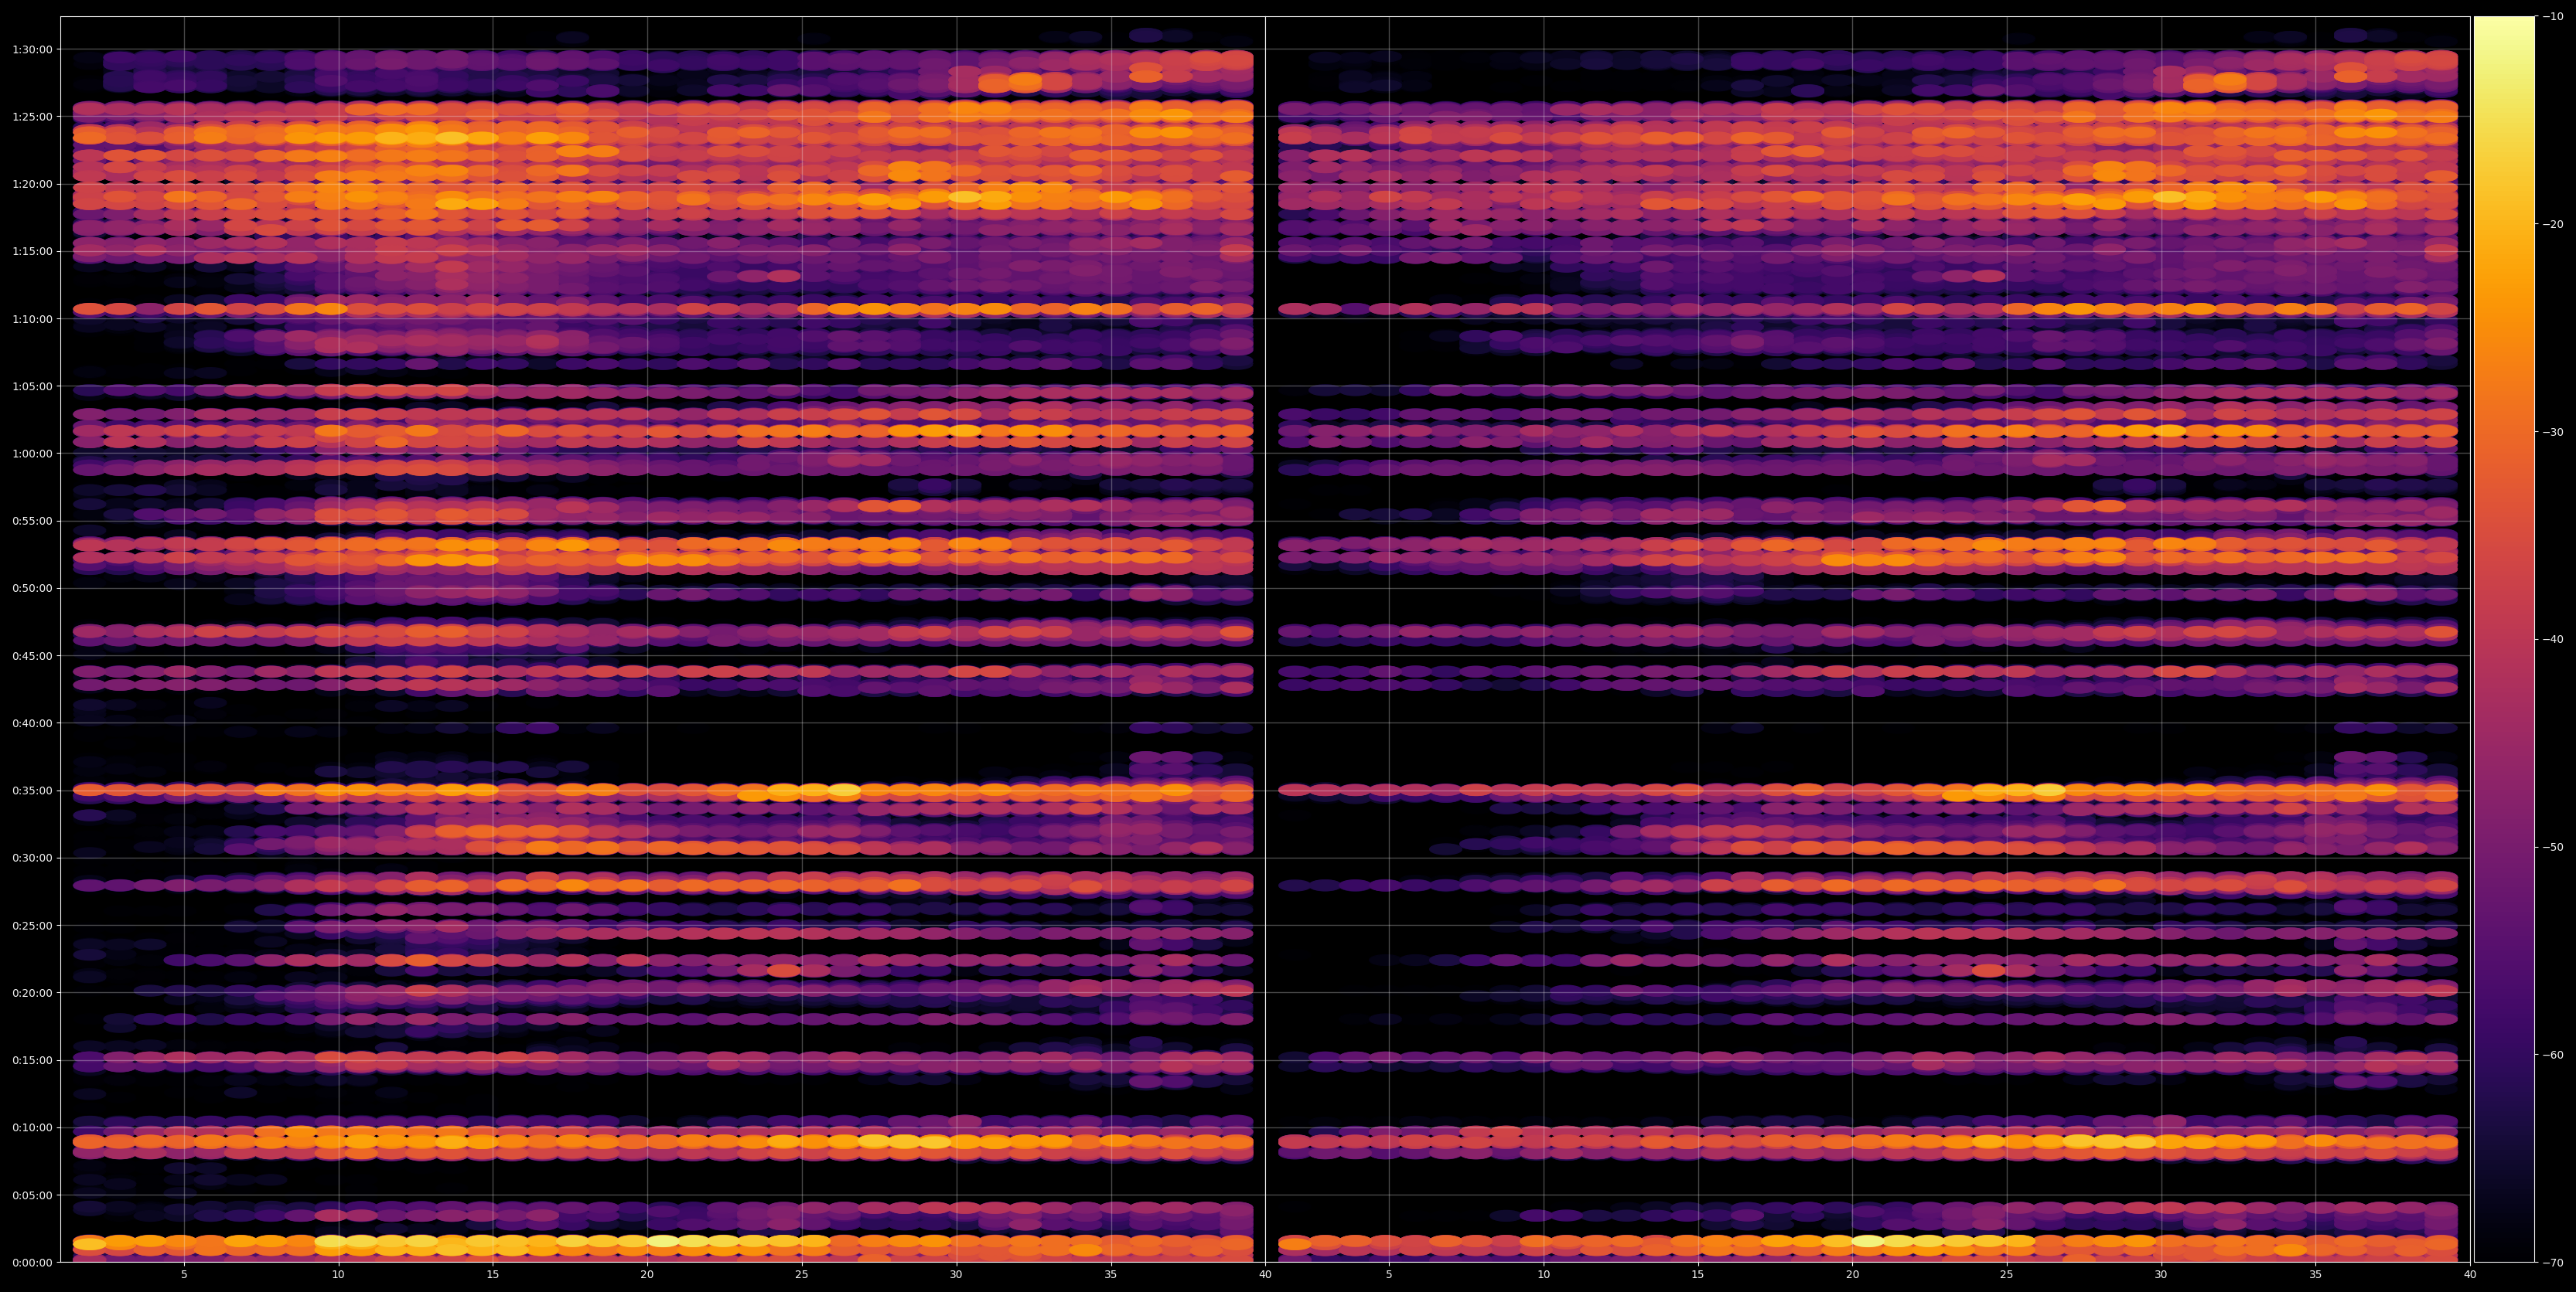Screen dimensions: 2576x1292
Task: Select the 0:50:00 time label
Action: click(32, 589)
